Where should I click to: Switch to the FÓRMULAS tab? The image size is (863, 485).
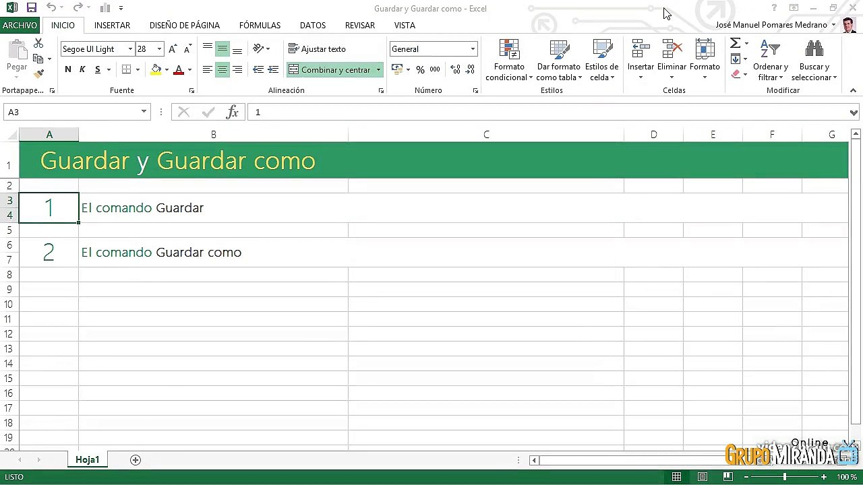260,25
